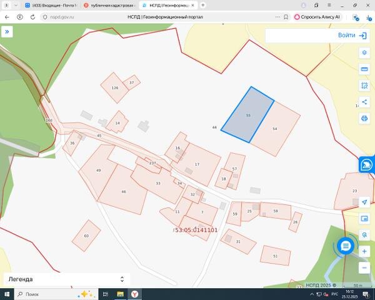
Task: Switch to публичная кадастровая tab
Action: pos(110,5)
